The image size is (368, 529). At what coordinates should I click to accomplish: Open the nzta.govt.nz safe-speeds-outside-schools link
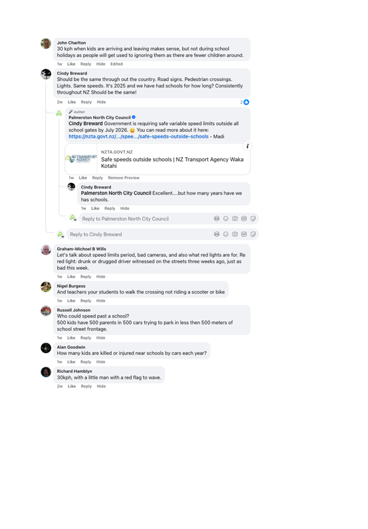click(139, 137)
